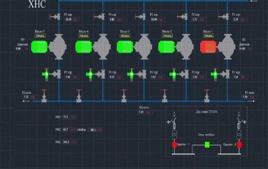Toggle the red breaker labeled Оруулах - 2
Image resolution: width=268 pixels, height=169 pixels.
[239, 145]
